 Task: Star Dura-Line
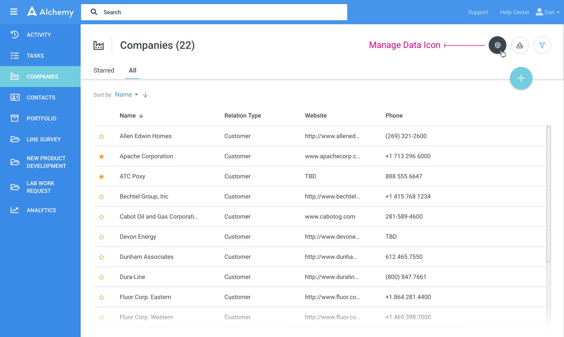point(102,277)
